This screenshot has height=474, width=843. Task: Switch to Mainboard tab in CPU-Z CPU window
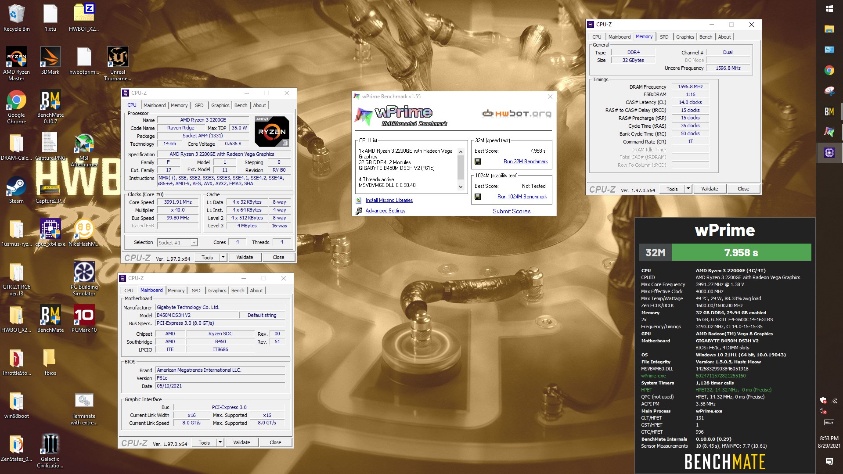[155, 105]
